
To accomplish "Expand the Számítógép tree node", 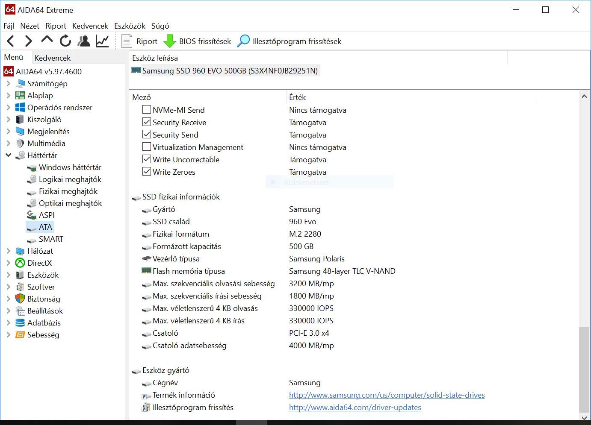I will pyautogui.click(x=8, y=83).
